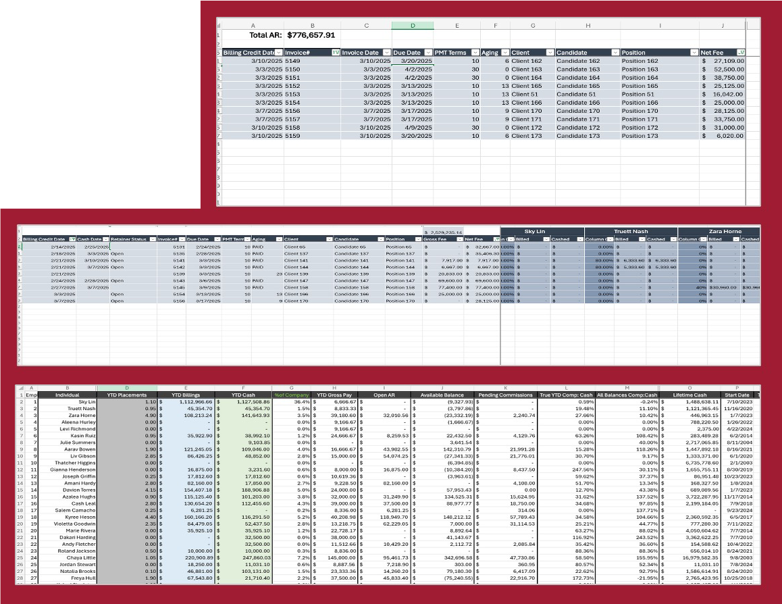This screenshot has width=782, height=604.
Task: Open Candidate filter in the commission sheet
Action: (x=380, y=239)
